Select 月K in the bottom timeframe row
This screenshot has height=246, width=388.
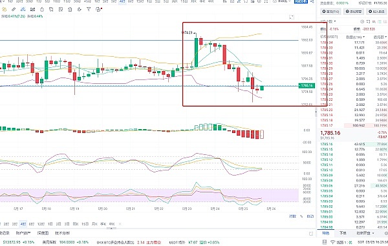click(x=94, y=224)
